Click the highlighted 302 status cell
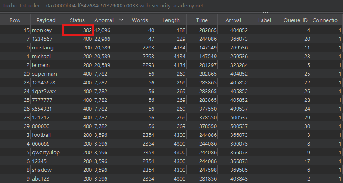This screenshot has height=183, width=343. pyautogui.click(x=77, y=30)
